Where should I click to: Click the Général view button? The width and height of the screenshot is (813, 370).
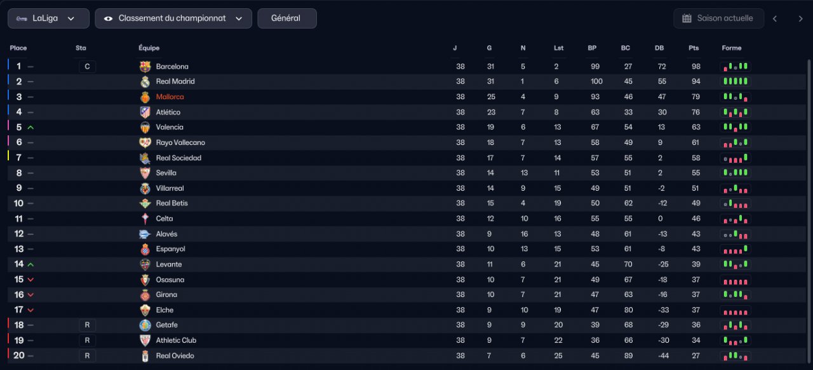coord(287,18)
